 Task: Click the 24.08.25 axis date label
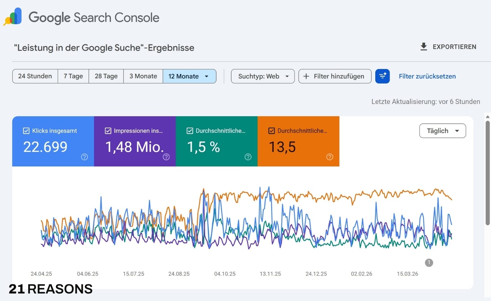179,274
